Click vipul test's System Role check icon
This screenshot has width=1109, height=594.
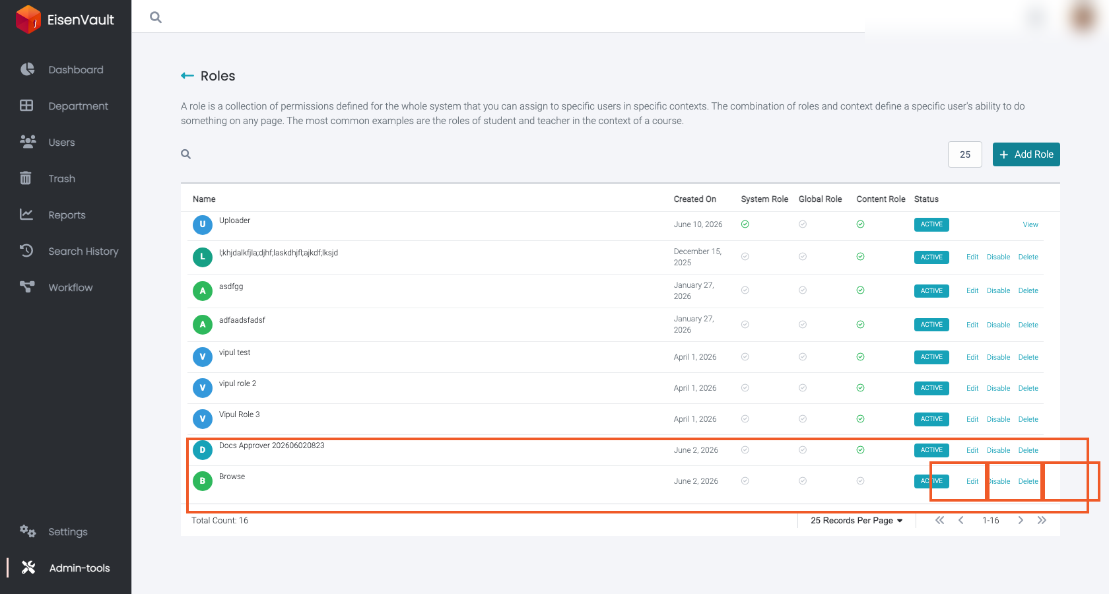pos(745,357)
